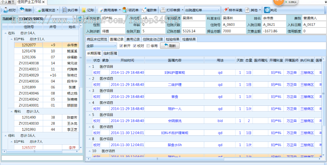Click the 床号 column header in patient list
327x165 pixels.
[53, 27]
